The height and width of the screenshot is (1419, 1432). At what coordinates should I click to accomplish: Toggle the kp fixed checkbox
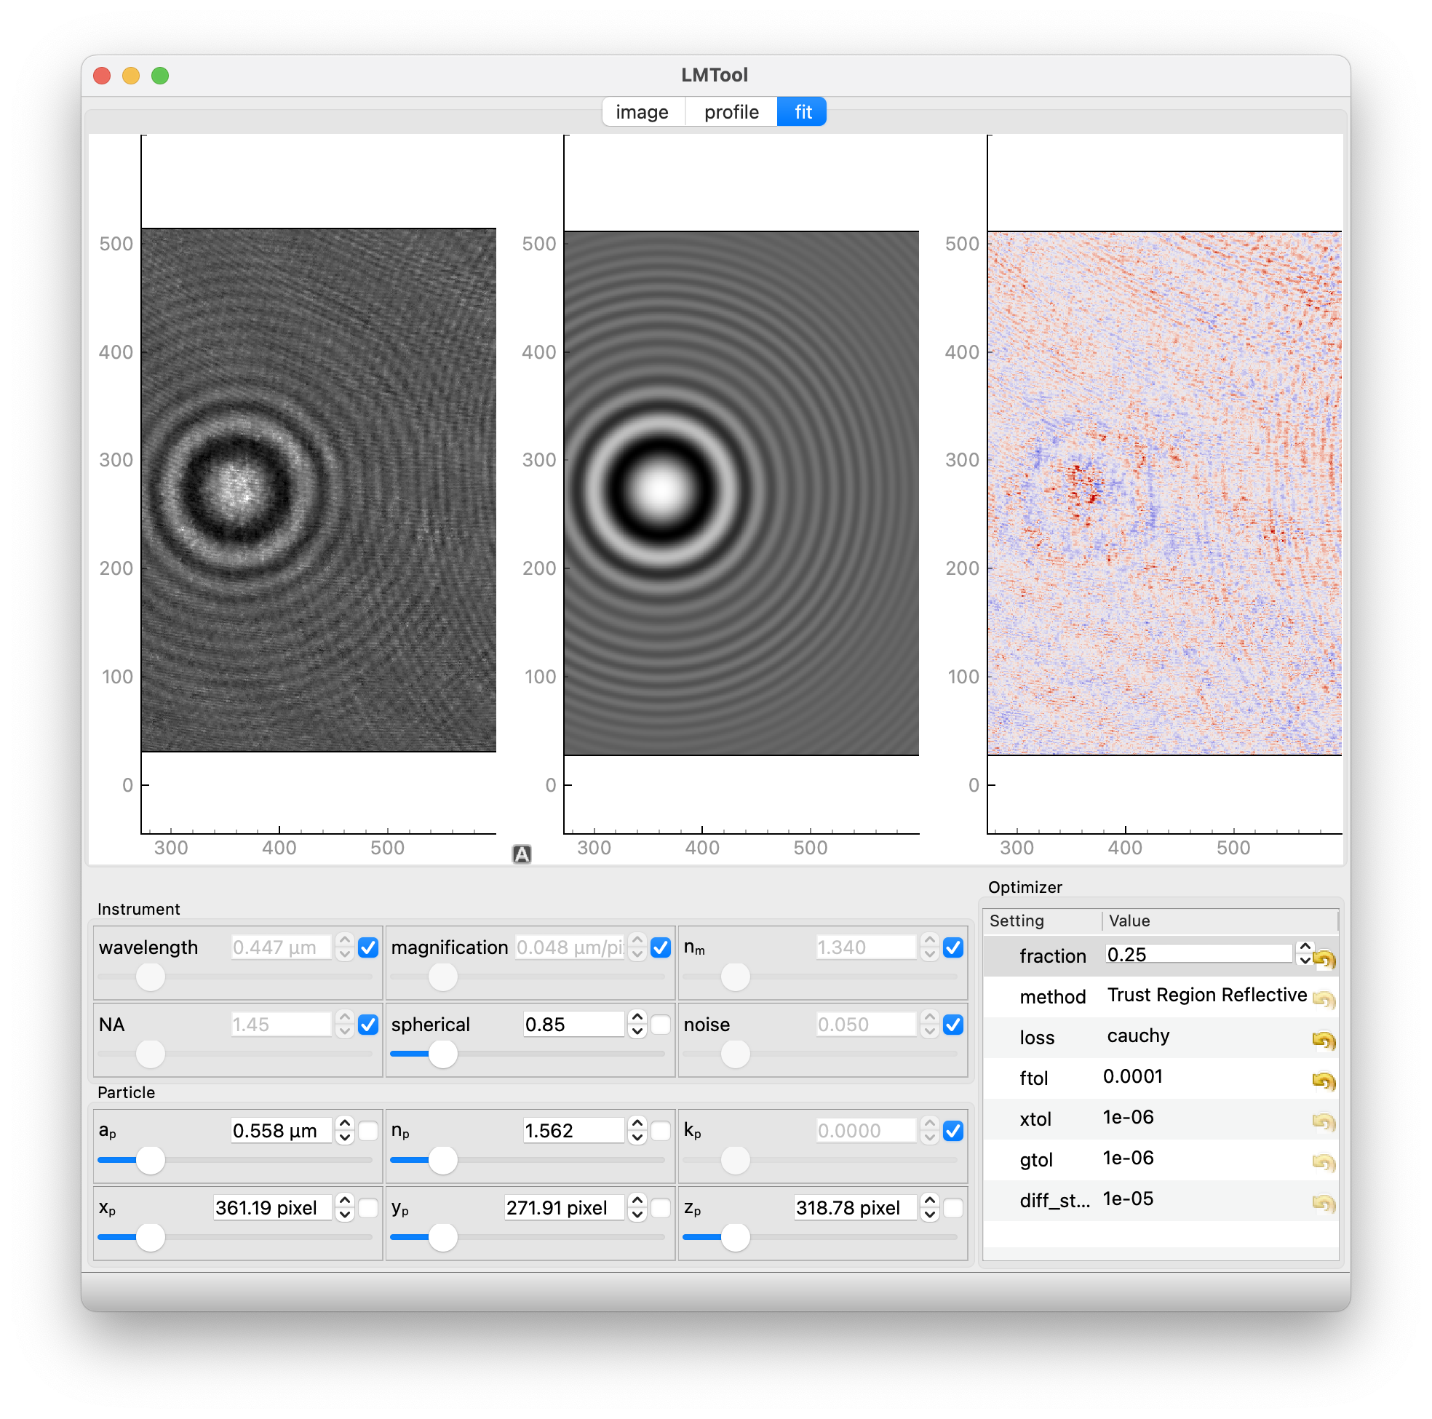pyautogui.click(x=952, y=1131)
